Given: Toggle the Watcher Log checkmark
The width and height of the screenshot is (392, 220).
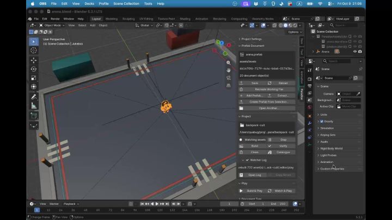Looking at the screenshot, I should point(247,160).
